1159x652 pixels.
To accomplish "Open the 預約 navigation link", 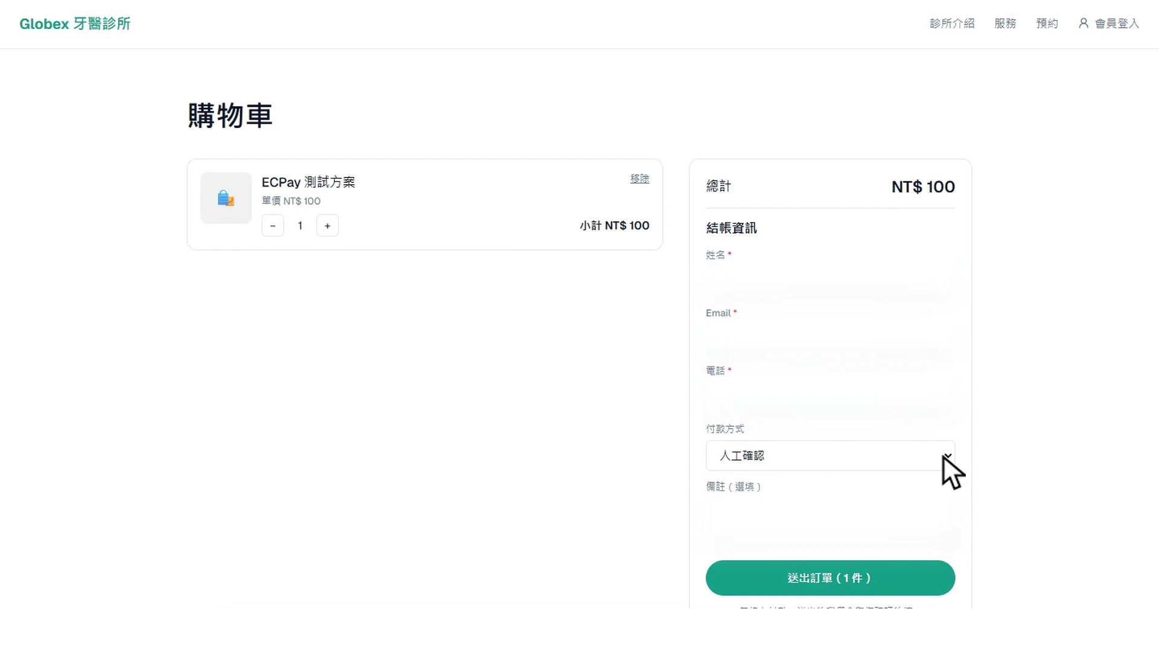I will (x=1047, y=24).
